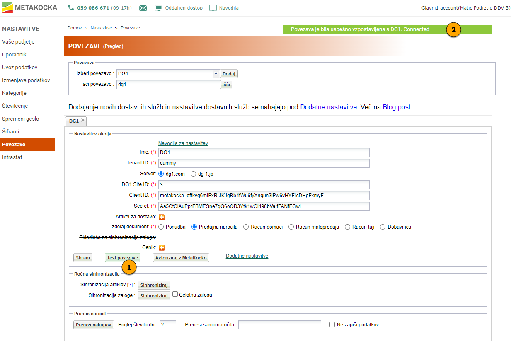Enable the Celotna zaloga checkbox

click(x=175, y=294)
